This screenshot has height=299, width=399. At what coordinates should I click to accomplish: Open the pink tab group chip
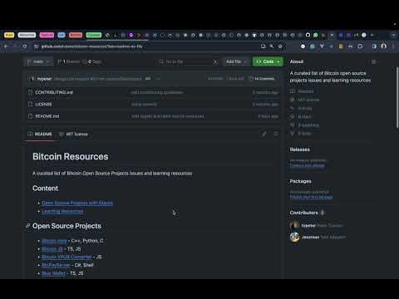pos(47,35)
